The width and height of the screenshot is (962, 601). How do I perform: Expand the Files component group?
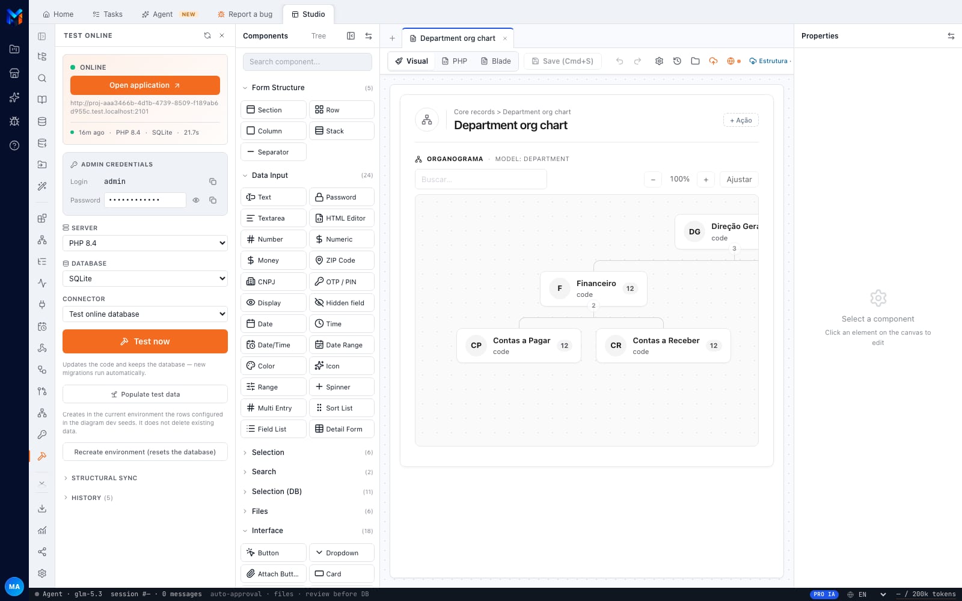pos(307,511)
